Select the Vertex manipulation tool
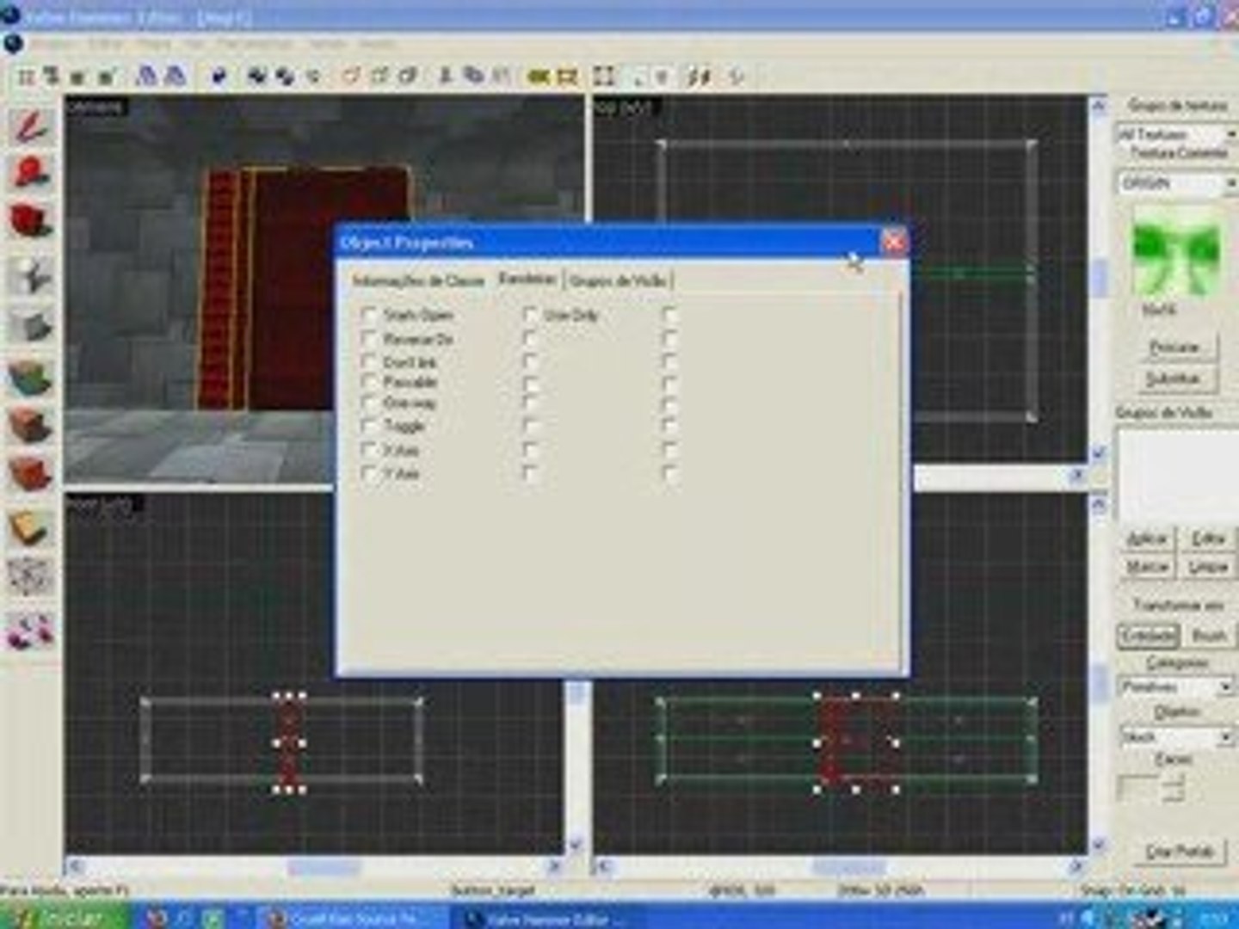This screenshot has width=1239, height=929. (x=32, y=576)
